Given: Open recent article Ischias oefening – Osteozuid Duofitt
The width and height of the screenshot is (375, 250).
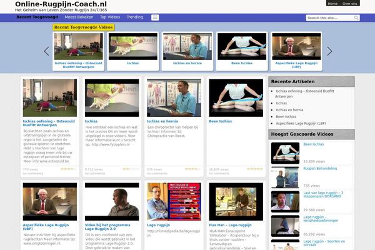Looking at the screenshot, I should (305, 94).
